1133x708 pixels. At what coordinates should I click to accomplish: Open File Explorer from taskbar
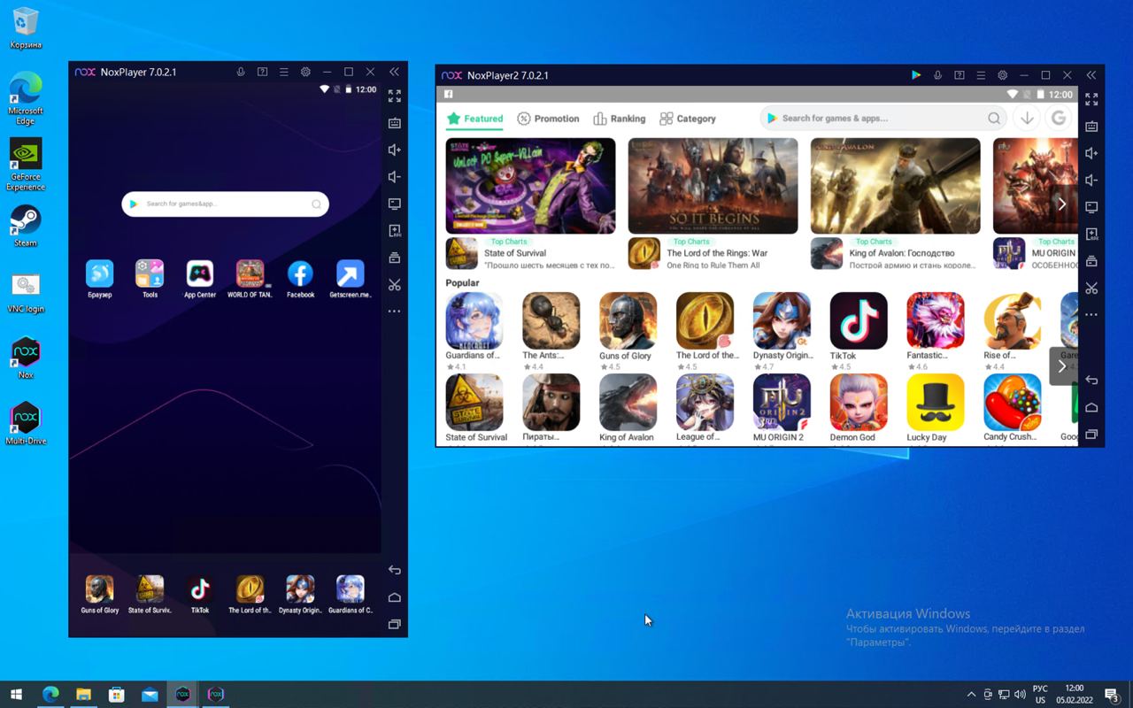[x=83, y=695]
